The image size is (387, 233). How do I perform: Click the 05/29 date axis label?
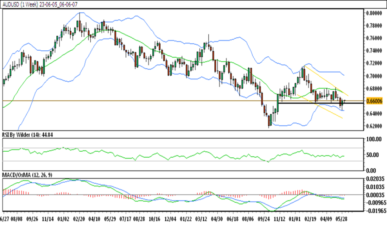point(110,219)
